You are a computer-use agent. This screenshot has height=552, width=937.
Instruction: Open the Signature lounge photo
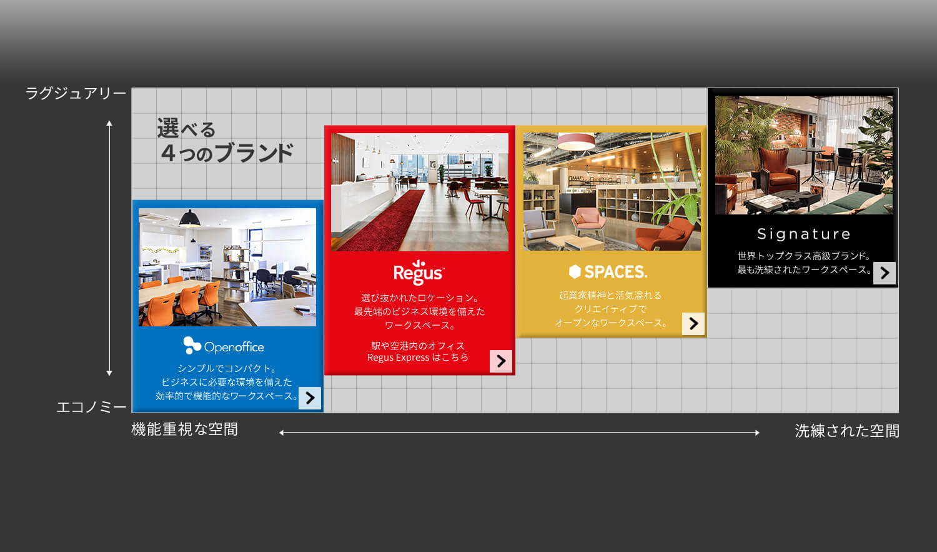(x=804, y=155)
